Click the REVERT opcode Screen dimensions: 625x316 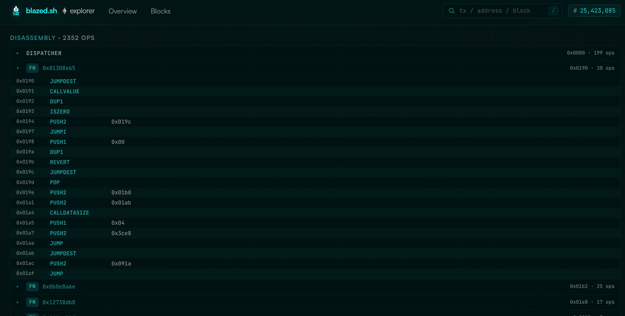click(60, 162)
